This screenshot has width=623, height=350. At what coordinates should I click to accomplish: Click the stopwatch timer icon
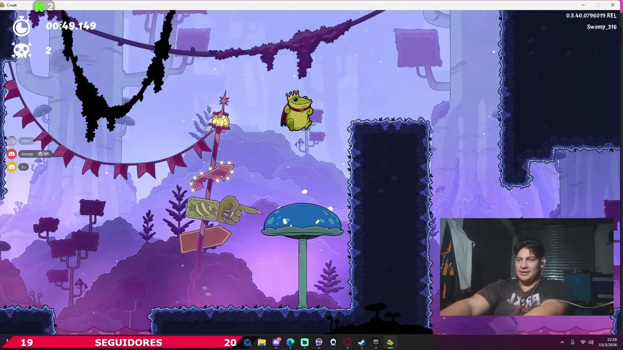21,26
